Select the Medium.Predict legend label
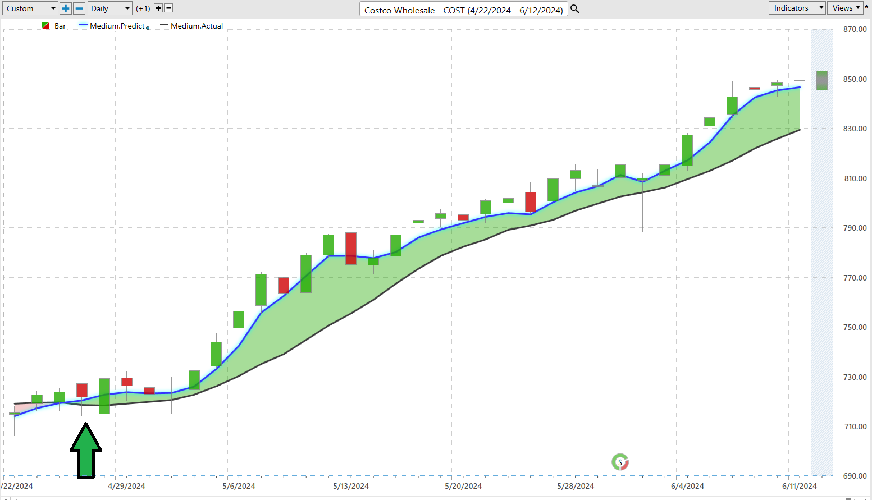The height and width of the screenshot is (500, 872). [x=117, y=26]
